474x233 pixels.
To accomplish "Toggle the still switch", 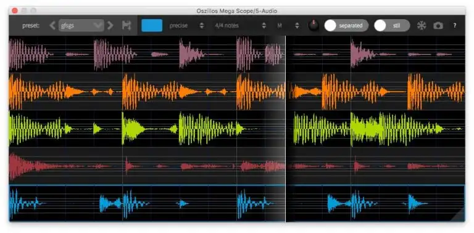I will click(x=392, y=26).
